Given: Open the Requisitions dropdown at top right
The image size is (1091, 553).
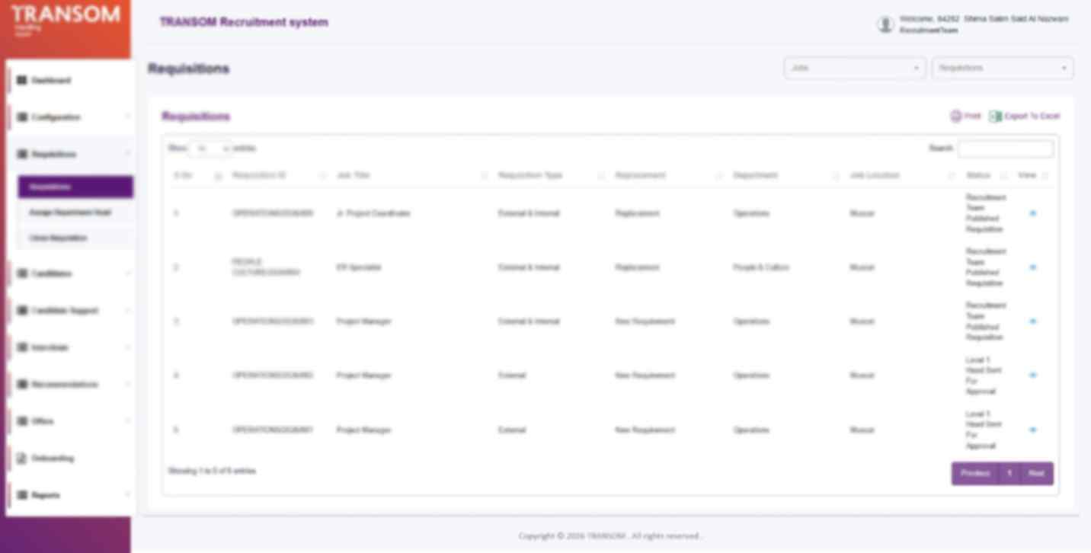Looking at the screenshot, I should 1003,68.
